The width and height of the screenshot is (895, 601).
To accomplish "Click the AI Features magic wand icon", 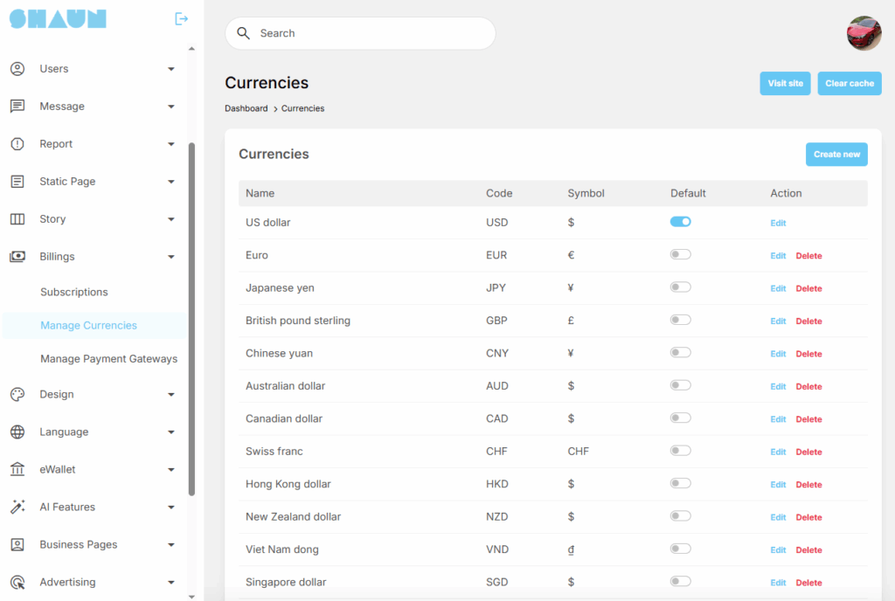I will 17,508.
